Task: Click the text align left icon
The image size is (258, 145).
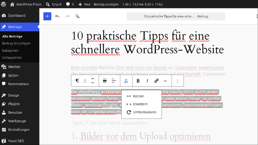Action: 114,81
